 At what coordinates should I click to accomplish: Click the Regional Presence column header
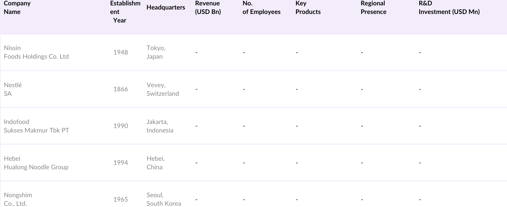tap(373, 8)
